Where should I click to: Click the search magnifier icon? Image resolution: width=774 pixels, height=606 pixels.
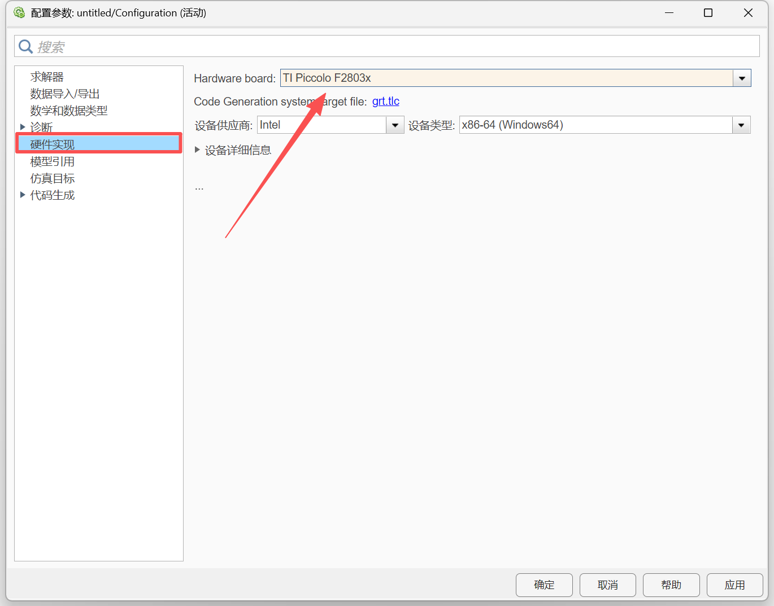[25, 46]
